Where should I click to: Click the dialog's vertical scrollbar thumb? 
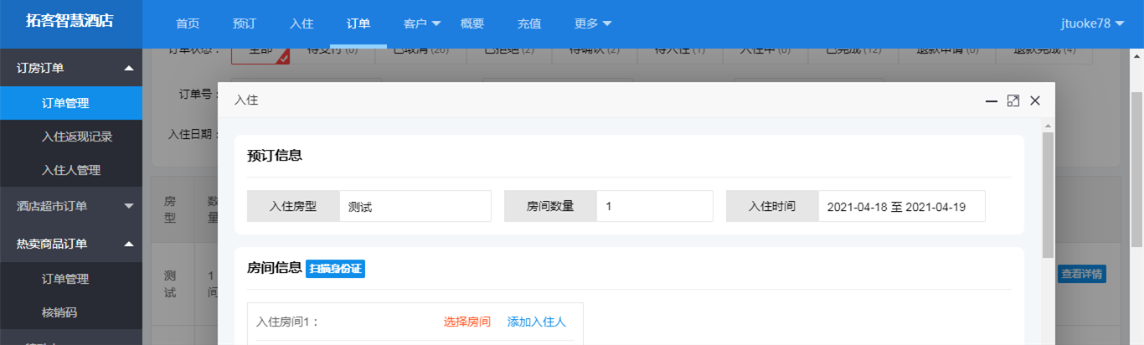(1048, 195)
